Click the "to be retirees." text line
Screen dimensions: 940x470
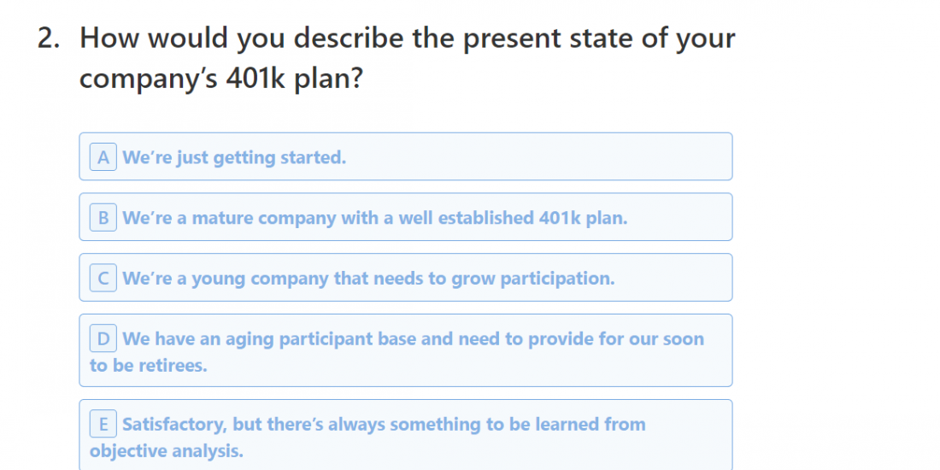pos(149,366)
